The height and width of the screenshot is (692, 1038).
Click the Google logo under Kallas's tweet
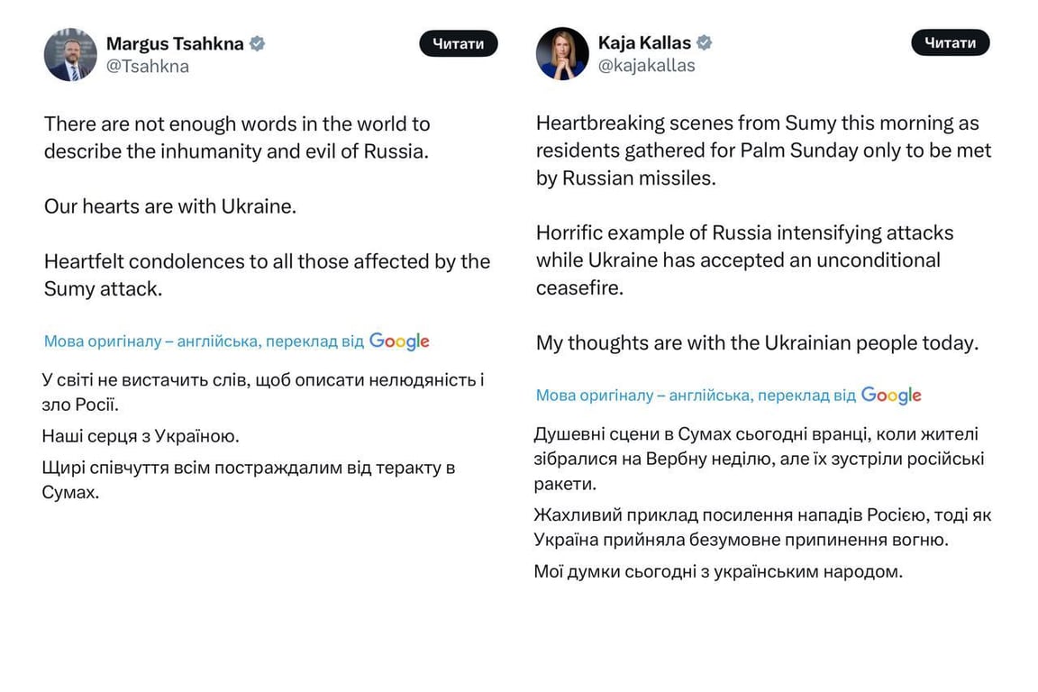point(891,395)
